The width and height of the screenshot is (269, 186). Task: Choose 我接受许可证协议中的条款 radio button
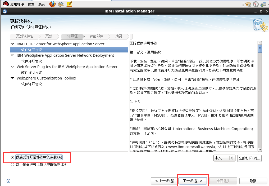12,157
